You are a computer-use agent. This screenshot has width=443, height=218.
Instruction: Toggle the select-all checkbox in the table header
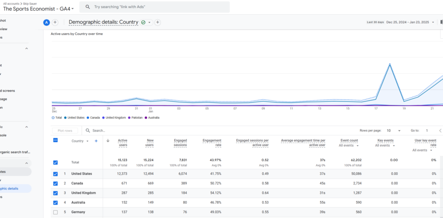point(55,140)
